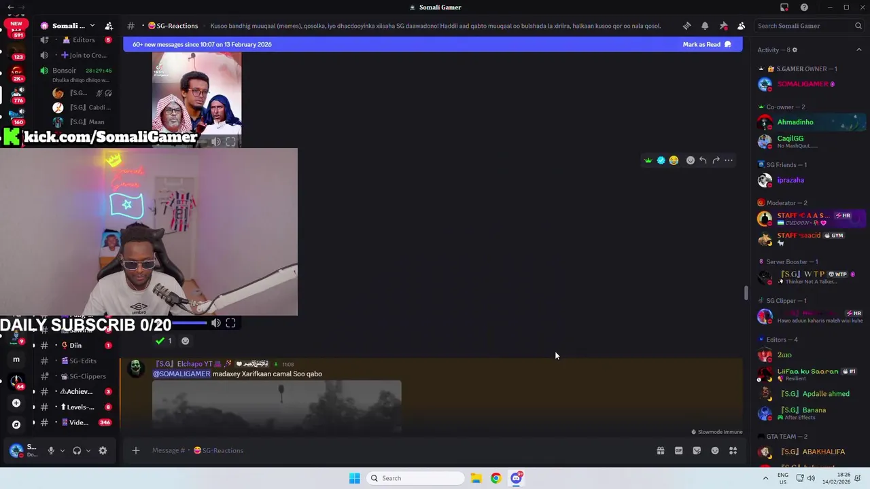Viewport: 870px width, 489px height.
Task: Open microphone input options chevron
Action: tap(62, 450)
